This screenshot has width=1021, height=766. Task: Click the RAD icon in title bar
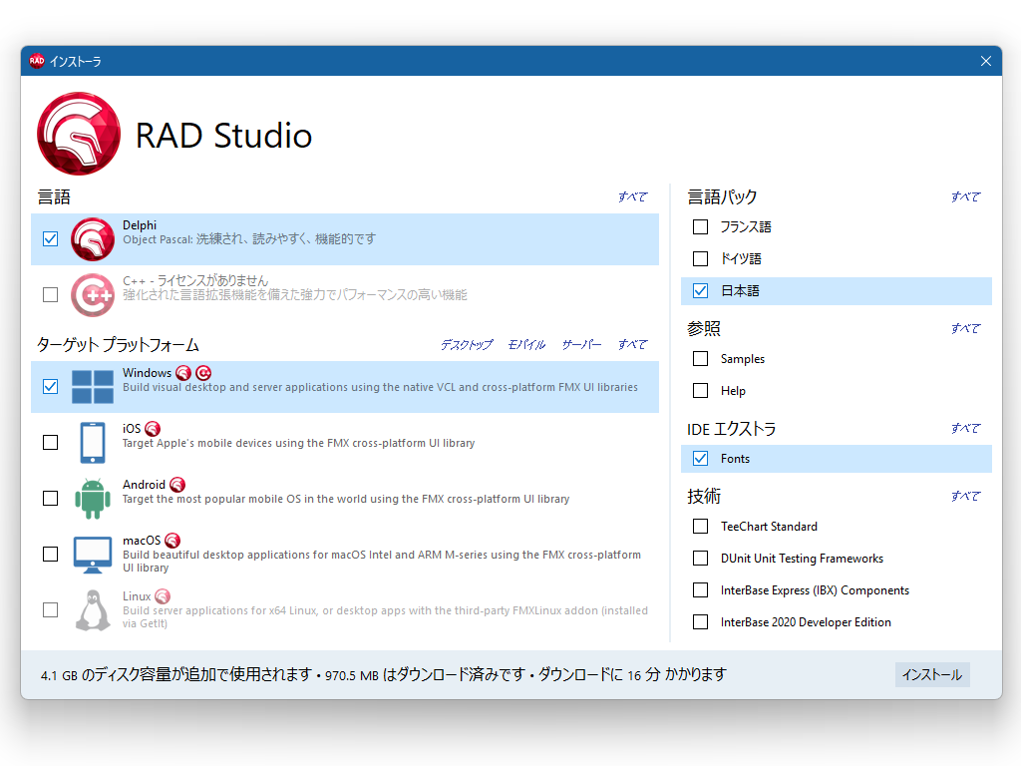click(x=37, y=61)
